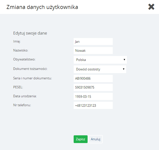This screenshot has height=150, width=159.
Task: Open the Obywatelstwo dropdown showing Polska
Action: [x=100, y=60]
